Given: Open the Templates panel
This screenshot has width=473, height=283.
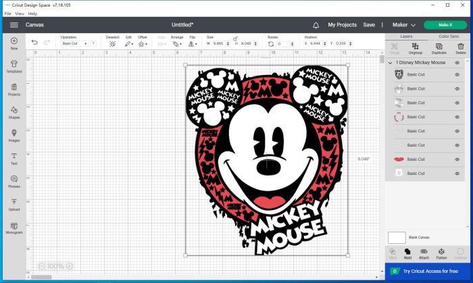Looking at the screenshot, I should (14, 63).
